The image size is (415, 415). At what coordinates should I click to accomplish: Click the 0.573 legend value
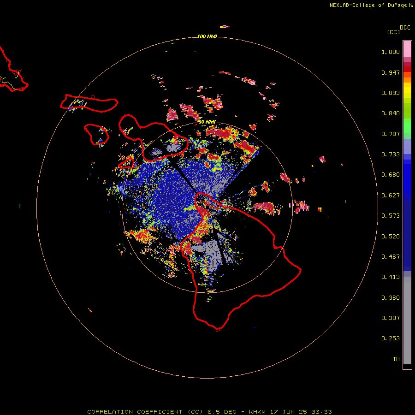[x=391, y=216]
